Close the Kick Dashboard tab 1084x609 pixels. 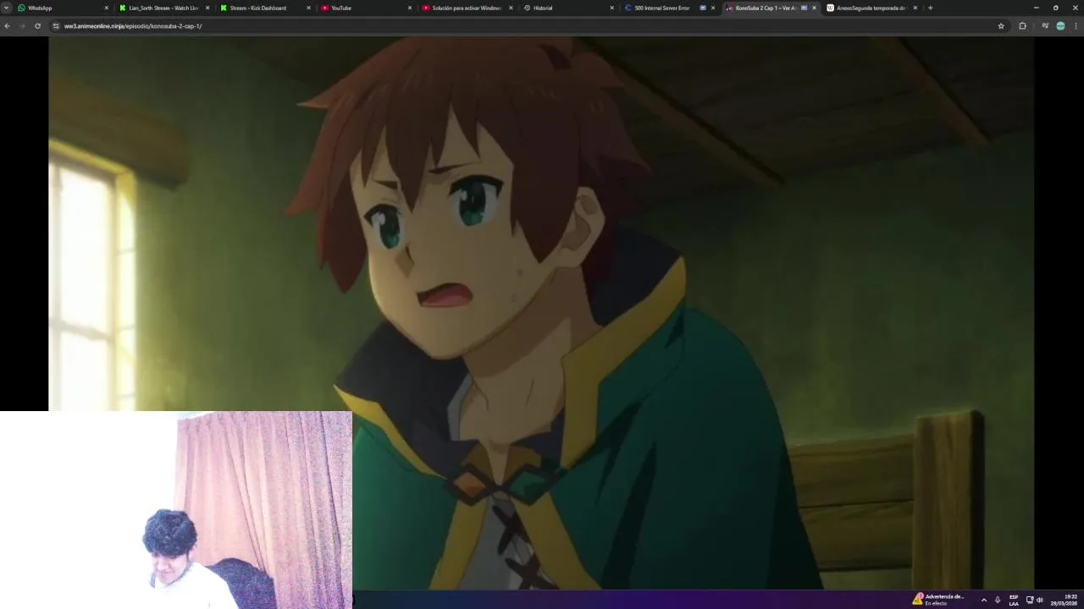pyautogui.click(x=308, y=8)
